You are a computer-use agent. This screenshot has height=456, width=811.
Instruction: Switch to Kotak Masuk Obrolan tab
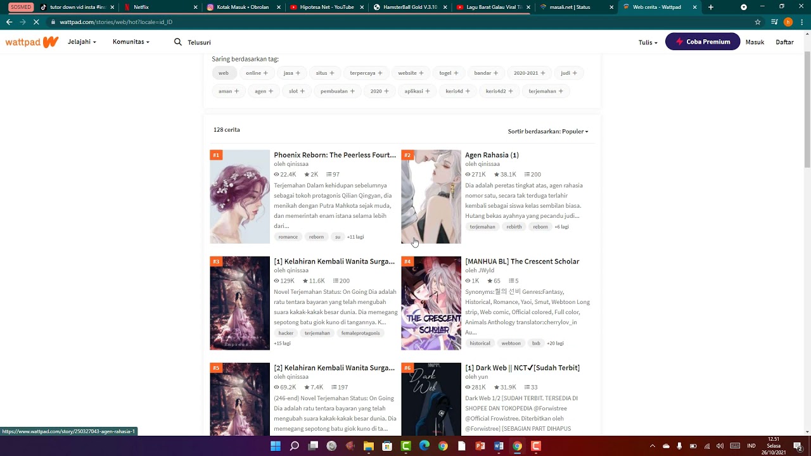(x=243, y=7)
